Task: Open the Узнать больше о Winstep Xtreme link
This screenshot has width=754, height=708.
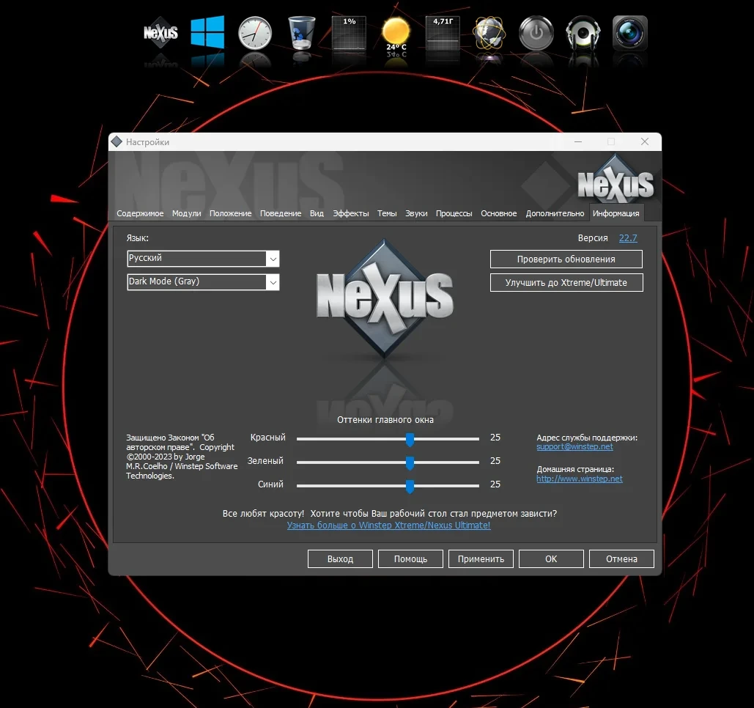Action: click(x=388, y=526)
